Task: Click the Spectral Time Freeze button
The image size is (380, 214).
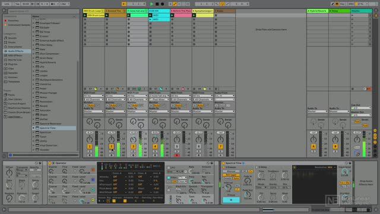Action: [231, 200]
